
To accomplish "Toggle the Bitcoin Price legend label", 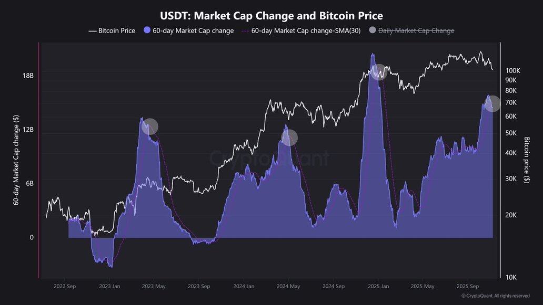I will 117,31.
